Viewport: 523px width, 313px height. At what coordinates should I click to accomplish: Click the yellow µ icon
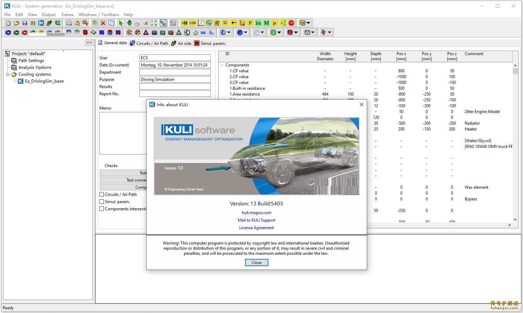coord(275,23)
